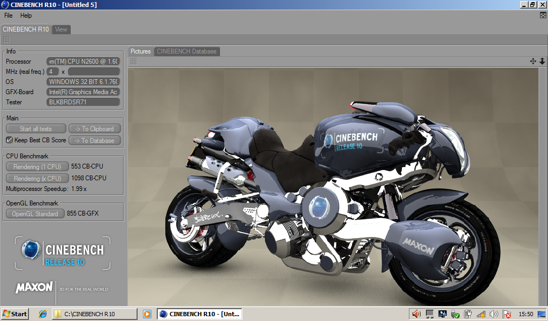This screenshot has height=321, width=548.
Task: Open the File menu
Action: 9,16
